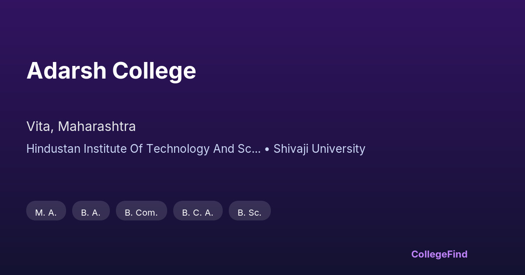525x275 pixels.
Task: Open the Shivaji University link
Action: 319,149
